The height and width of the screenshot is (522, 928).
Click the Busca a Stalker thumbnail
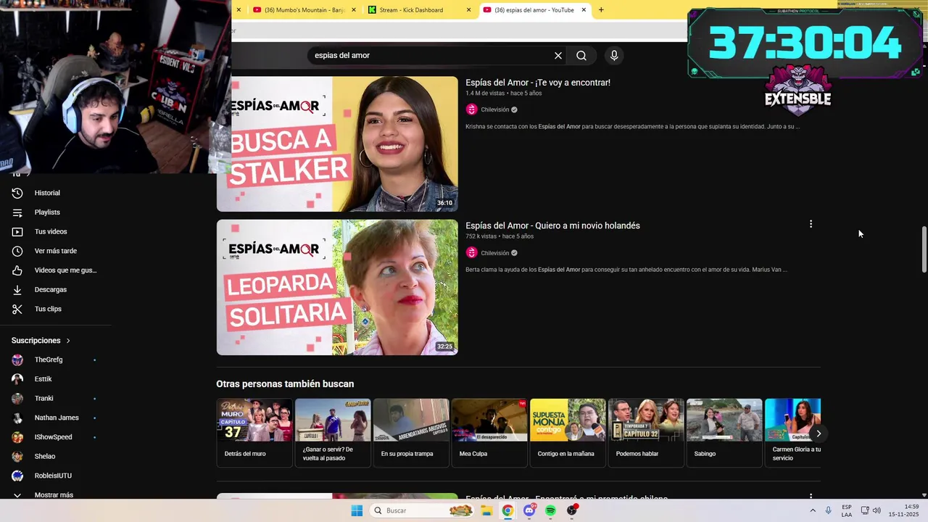337,144
